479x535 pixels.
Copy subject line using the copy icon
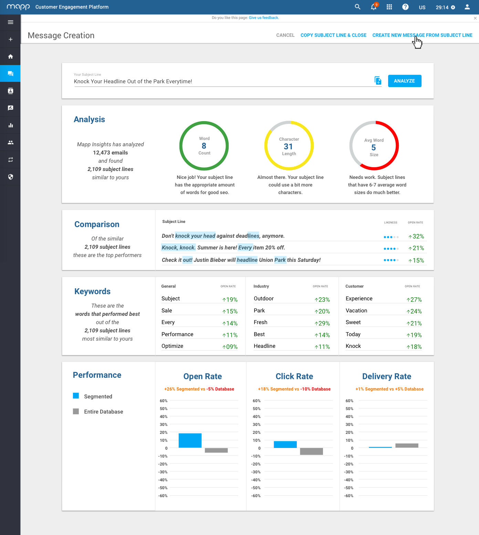378,81
